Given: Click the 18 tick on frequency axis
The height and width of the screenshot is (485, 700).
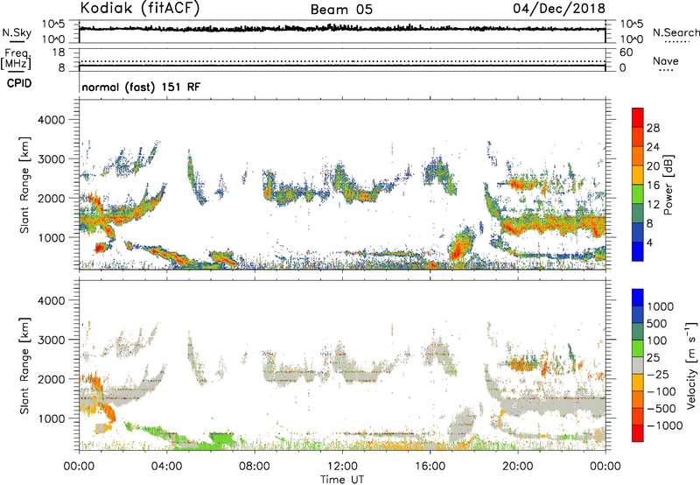Looking at the screenshot, I should pyautogui.click(x=59, y=53).
